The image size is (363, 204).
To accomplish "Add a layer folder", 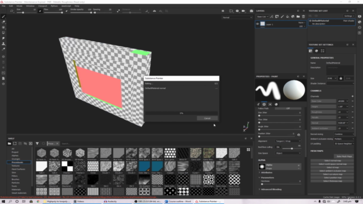I will tap(298, 16).
